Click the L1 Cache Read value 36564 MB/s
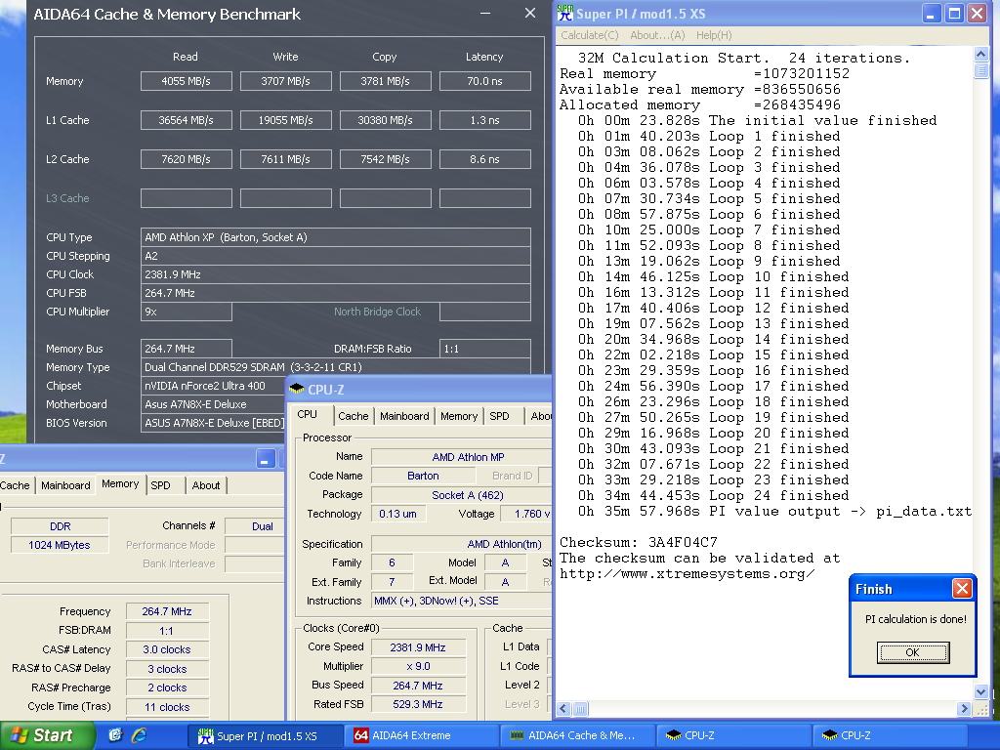1000x750 pixels. 187,120
